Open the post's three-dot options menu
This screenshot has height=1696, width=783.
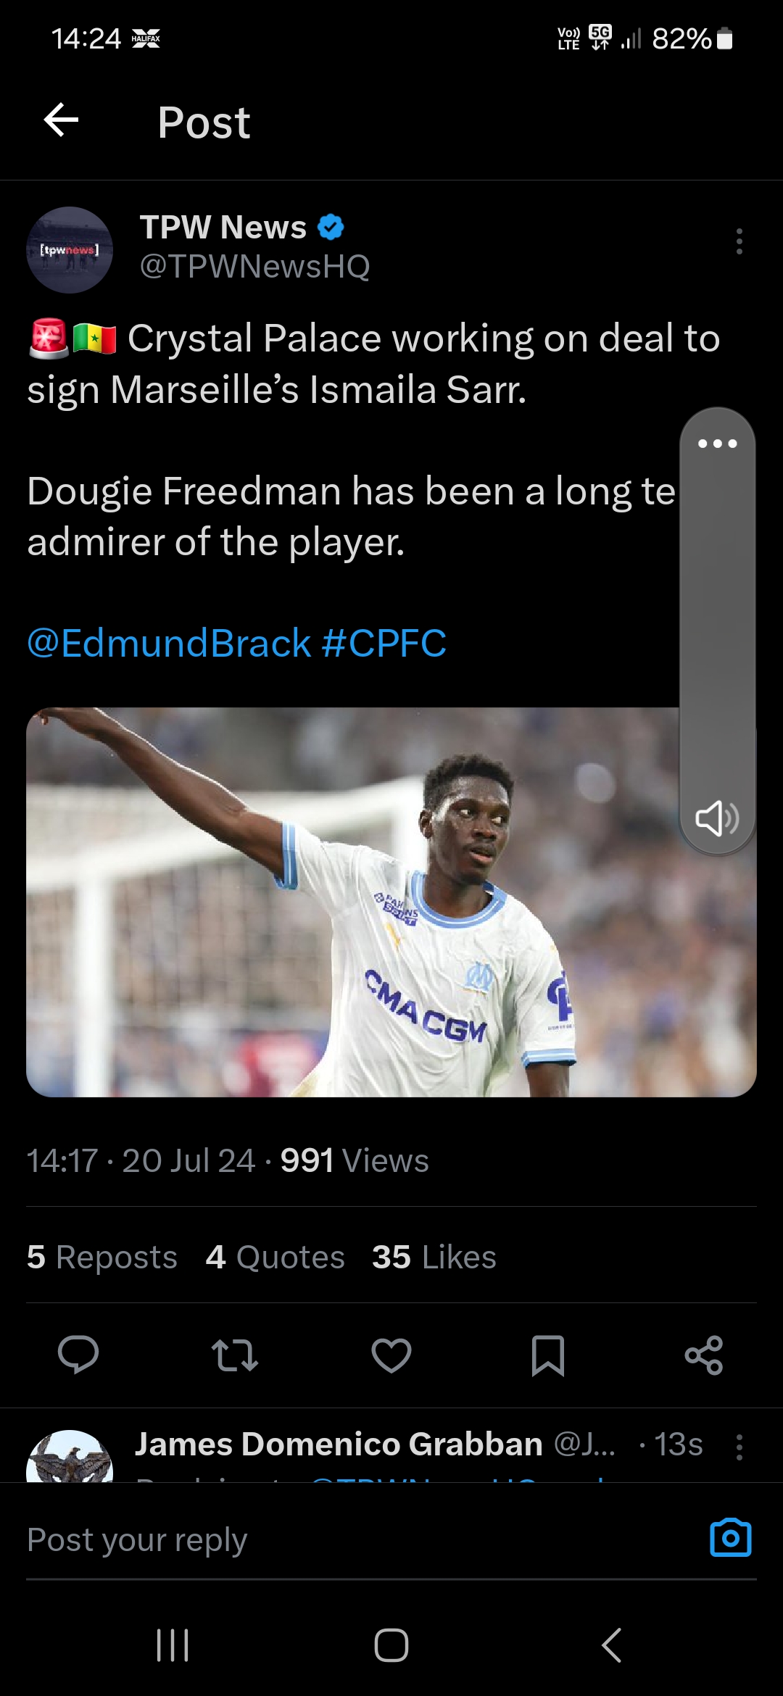coord(739,241)
